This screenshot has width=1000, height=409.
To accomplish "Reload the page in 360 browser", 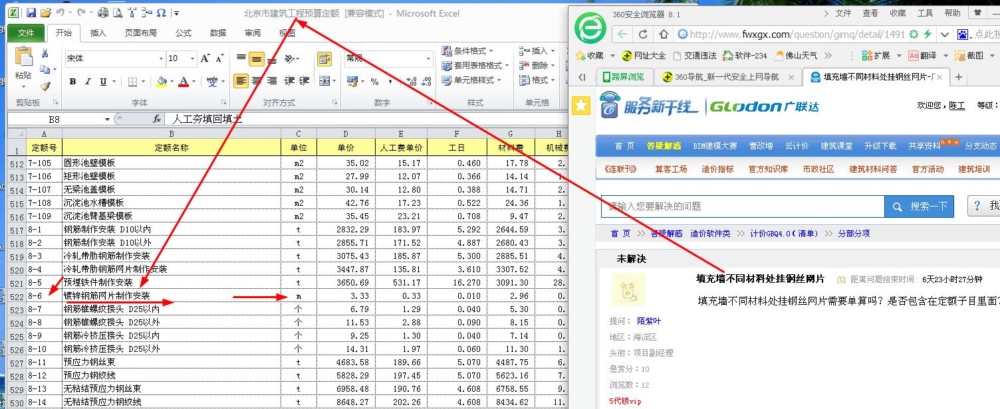I will 644,34.
